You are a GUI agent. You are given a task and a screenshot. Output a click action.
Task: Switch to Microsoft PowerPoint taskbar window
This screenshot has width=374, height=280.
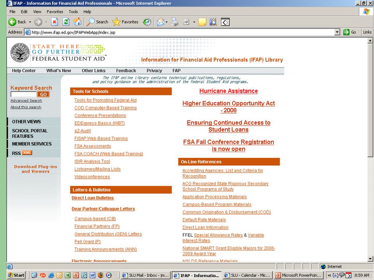click(299, 275)
